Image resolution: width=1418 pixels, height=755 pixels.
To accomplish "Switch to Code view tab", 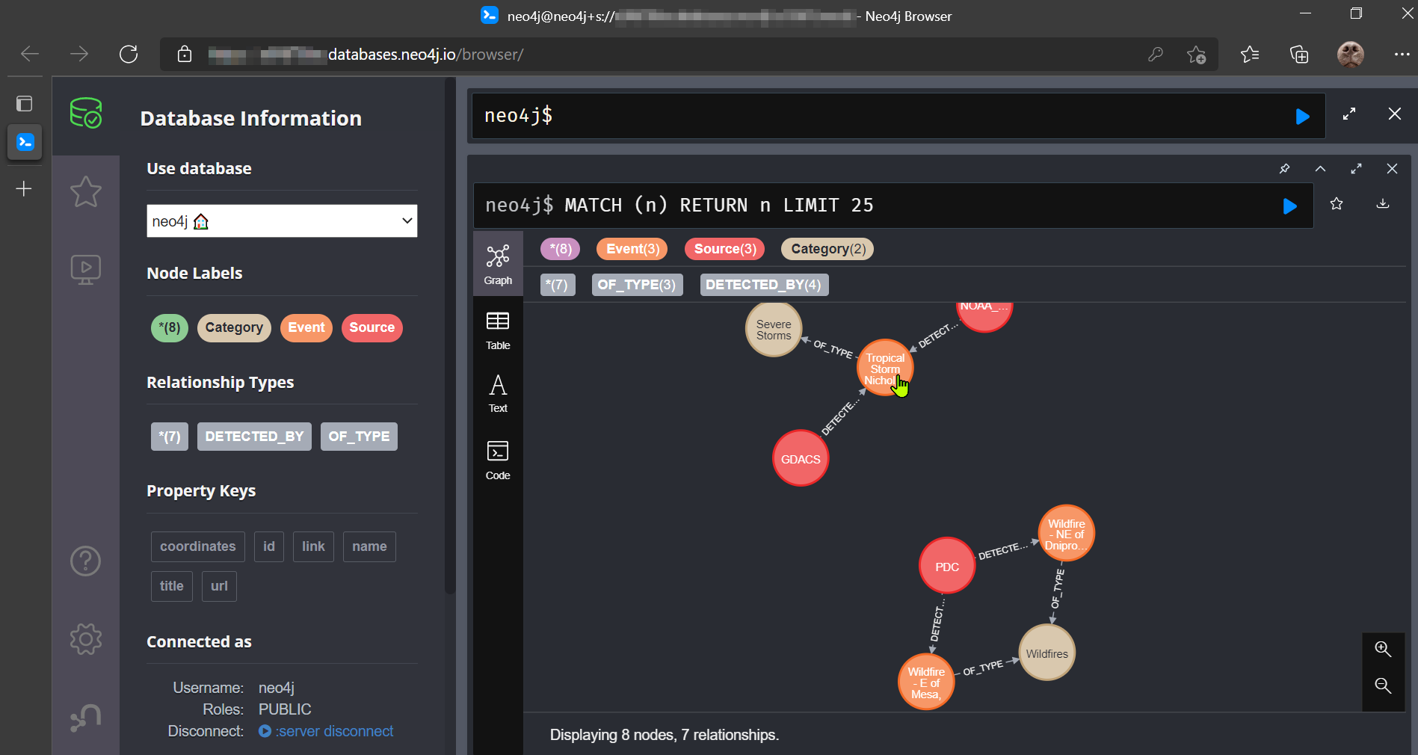I will (498, 460).
